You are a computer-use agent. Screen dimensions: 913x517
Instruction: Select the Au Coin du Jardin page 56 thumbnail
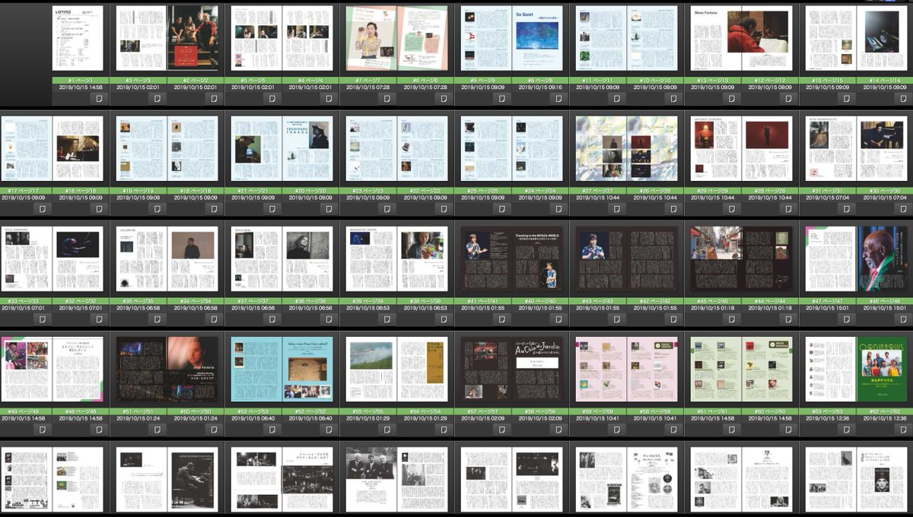coord(536,370)
